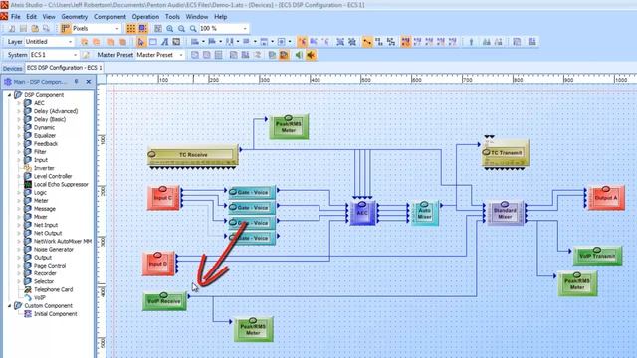Open the Geometry menu

tap(75, 17)
